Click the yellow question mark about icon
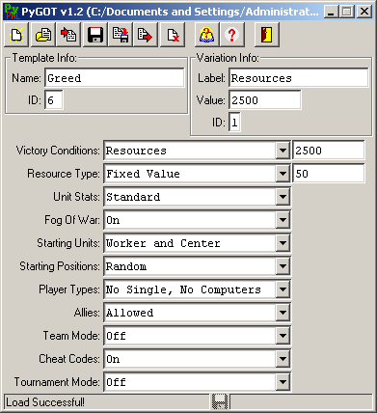377x413 pixels. coord(232,35)
